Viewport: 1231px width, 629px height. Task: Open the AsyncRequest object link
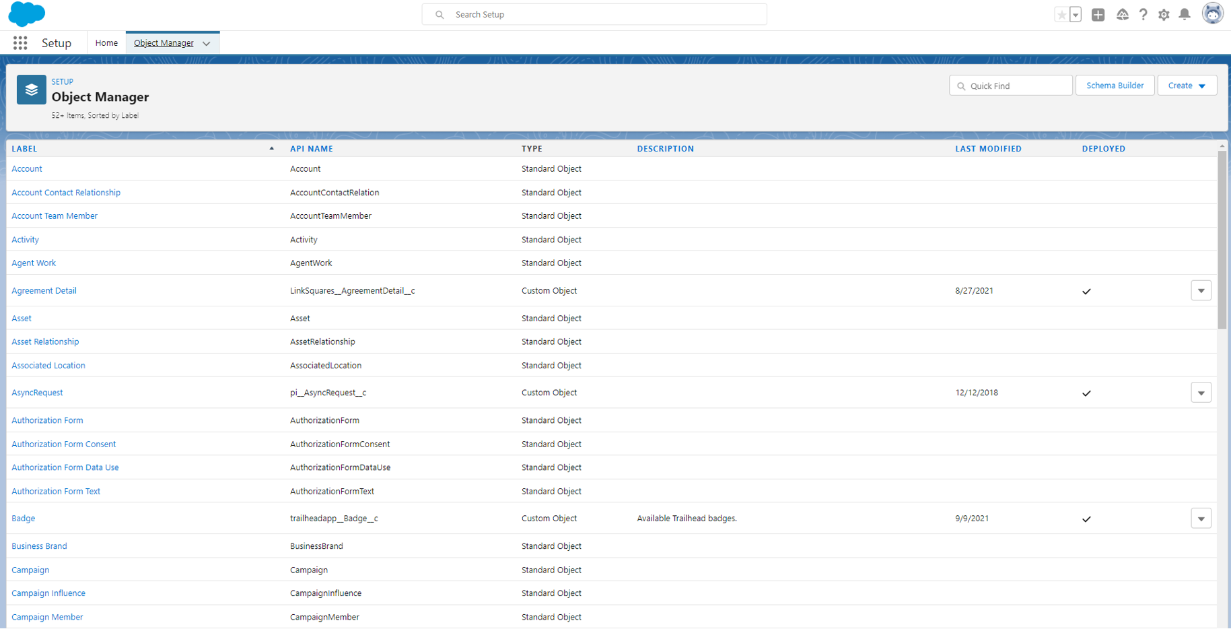pos(37,393)
